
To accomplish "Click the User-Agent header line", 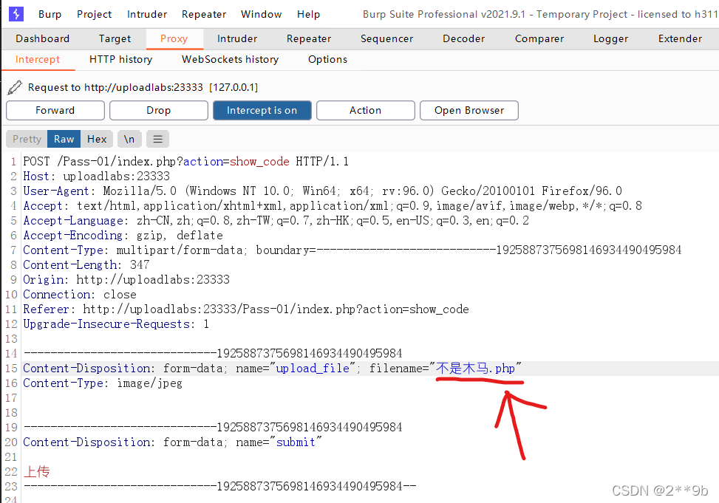I will 322,191.
